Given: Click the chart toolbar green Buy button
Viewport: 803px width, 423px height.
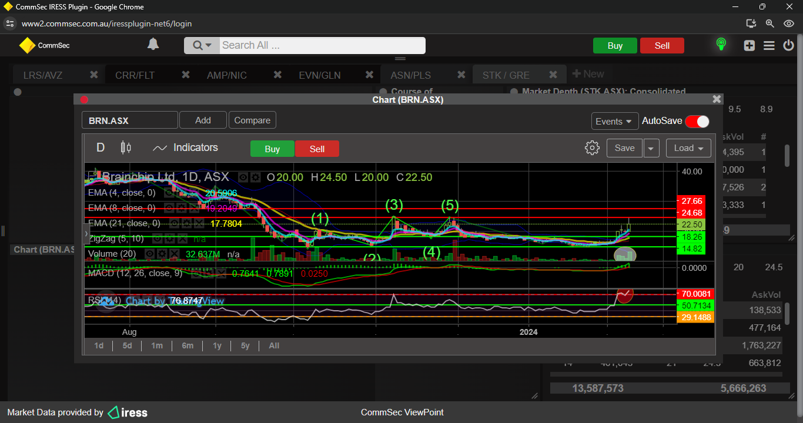Looking at the screenshot, I should [x=272, y=149].
